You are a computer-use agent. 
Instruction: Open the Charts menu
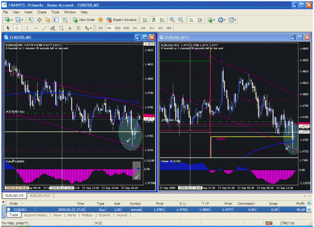point(42,12)
